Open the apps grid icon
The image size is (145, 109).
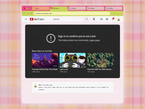point(107,19)
